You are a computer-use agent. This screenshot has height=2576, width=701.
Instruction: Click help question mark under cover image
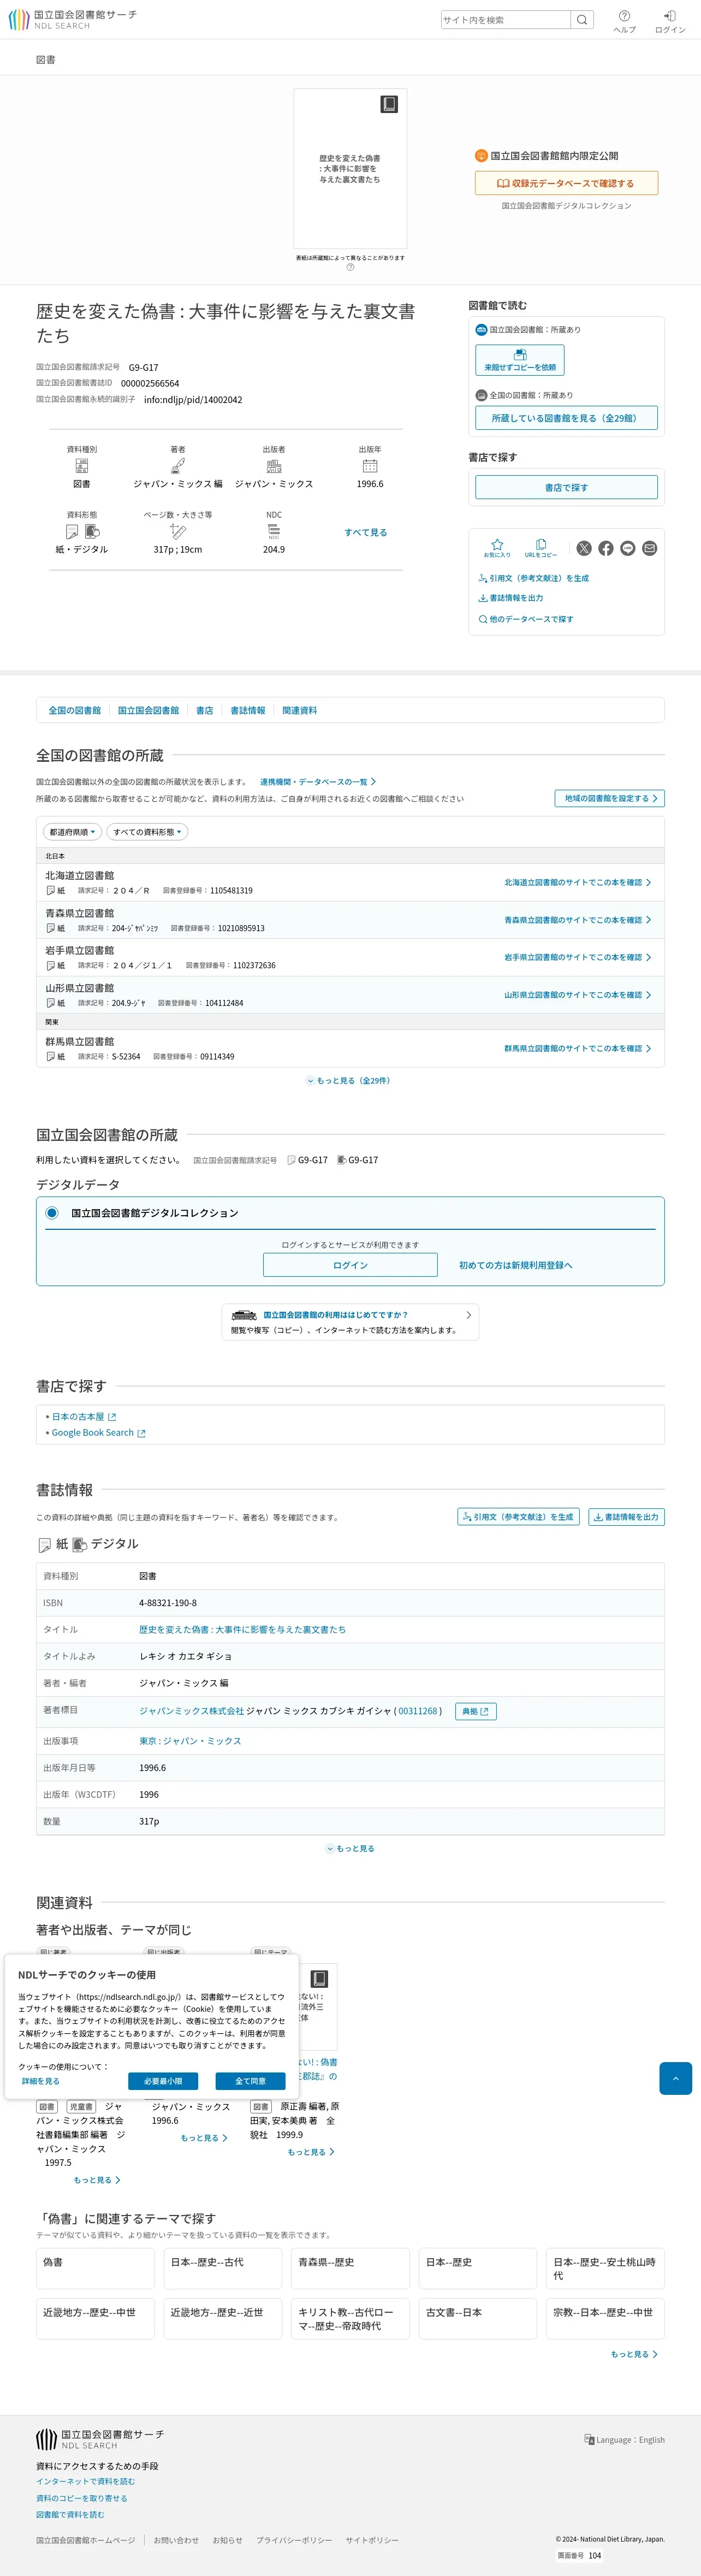tap(350, 267)
